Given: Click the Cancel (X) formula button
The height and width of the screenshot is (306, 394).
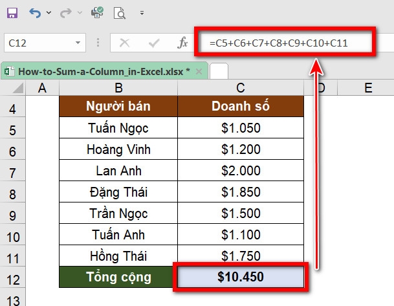Looking at the screenshot, I should point(124,43).
